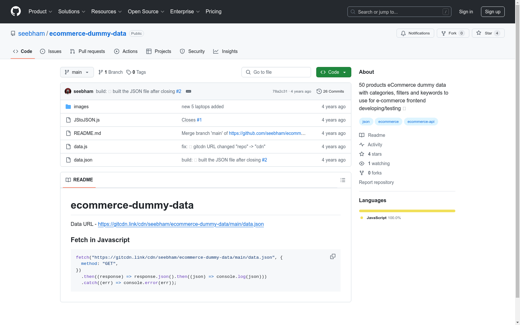Filter by the ecommerce-api topic tag
This screenshot has height=325, width=520.
421,122
